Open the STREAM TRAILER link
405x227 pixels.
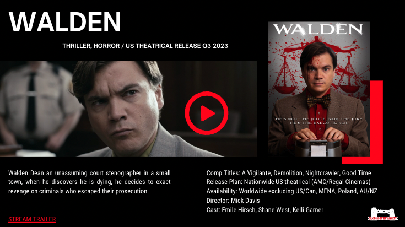[x=32, y=219]
